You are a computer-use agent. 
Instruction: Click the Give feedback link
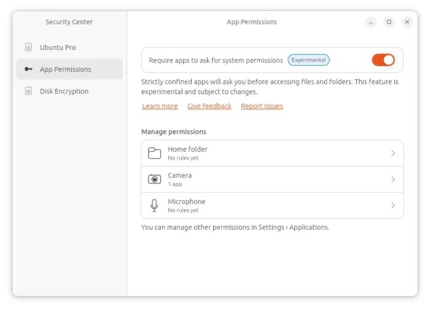pos(209,106)
